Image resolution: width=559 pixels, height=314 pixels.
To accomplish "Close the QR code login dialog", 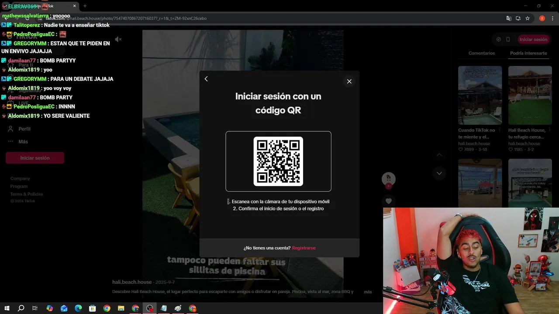I will point(349,81).
